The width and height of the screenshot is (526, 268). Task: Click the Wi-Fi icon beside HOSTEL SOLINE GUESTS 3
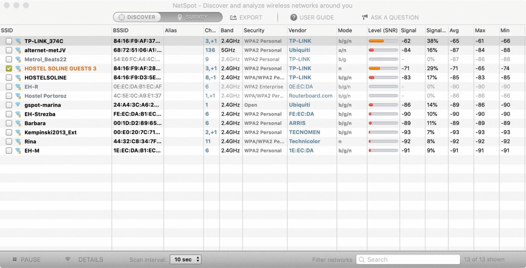coord(18,69)
